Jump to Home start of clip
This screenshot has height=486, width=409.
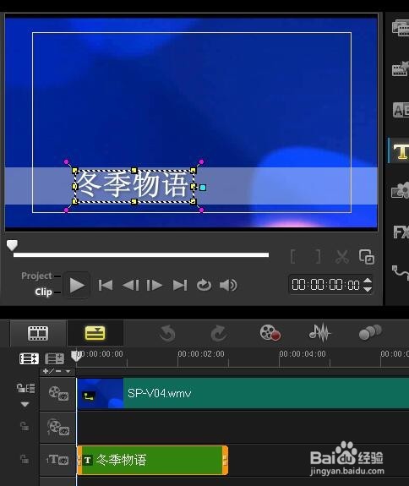106,285
